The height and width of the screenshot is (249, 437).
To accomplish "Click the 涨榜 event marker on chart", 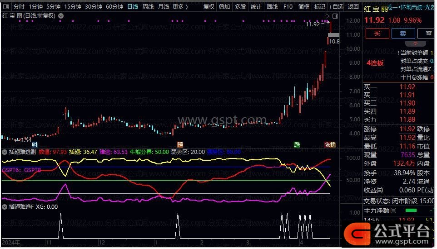I will [330, 145].
